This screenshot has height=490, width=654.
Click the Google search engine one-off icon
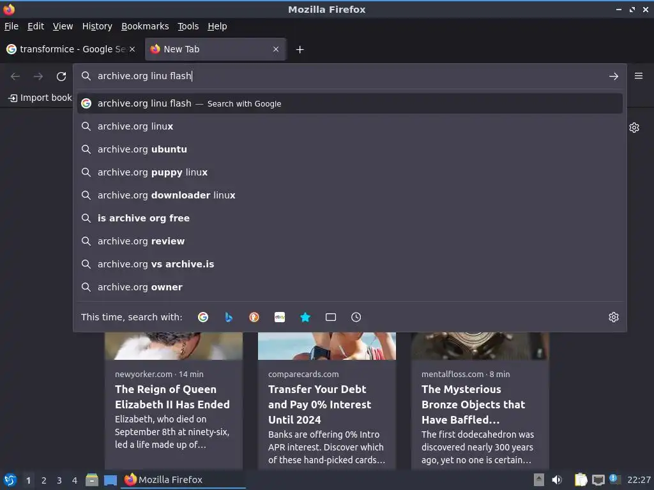tap(203, 317)
